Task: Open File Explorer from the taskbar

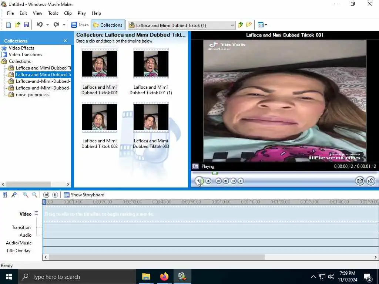Action: tap(146, 277)
